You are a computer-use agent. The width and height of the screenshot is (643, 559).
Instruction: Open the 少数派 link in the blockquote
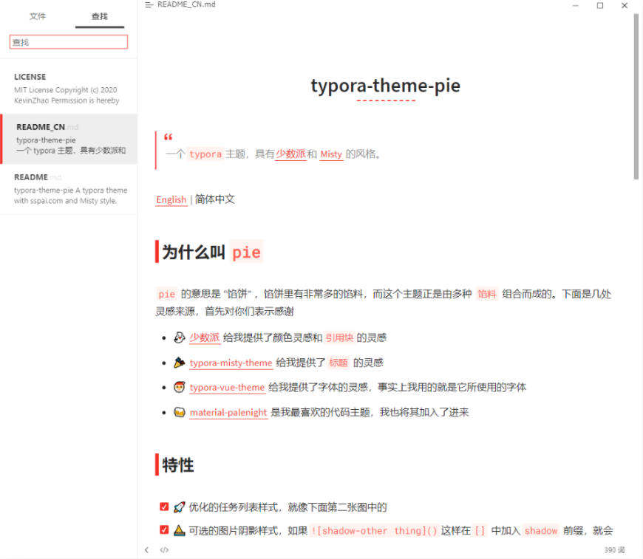click(x=290, y=154)
